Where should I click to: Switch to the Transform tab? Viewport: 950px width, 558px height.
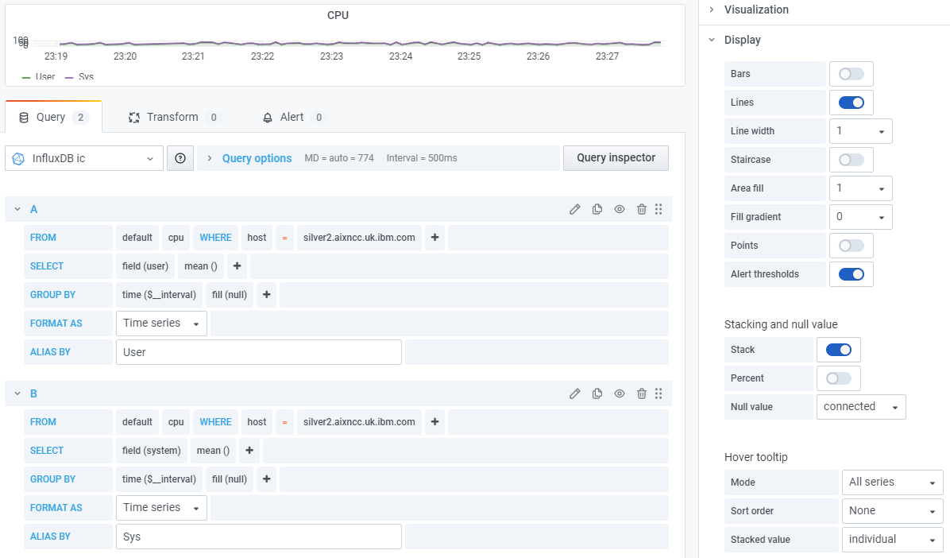tap(174, 117)
